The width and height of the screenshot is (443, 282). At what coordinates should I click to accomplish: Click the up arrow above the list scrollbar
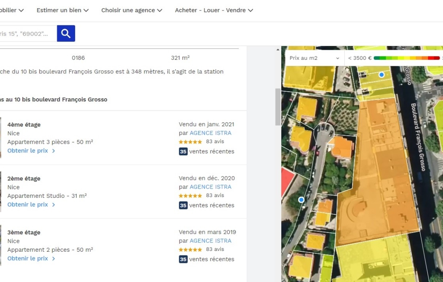pyautogui.click(x=278, y=50)
